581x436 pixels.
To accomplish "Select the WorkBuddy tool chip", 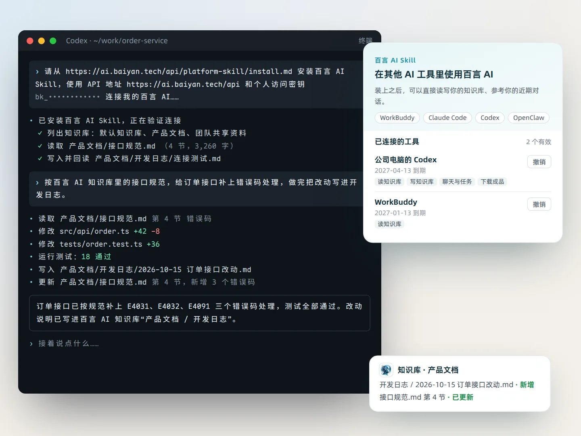I will pyautogui.click(x=397, y=117).
